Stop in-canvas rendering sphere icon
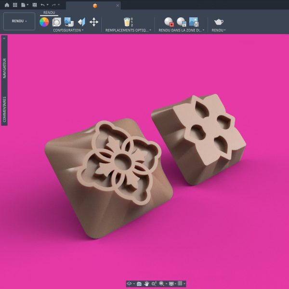 (169, 22)
